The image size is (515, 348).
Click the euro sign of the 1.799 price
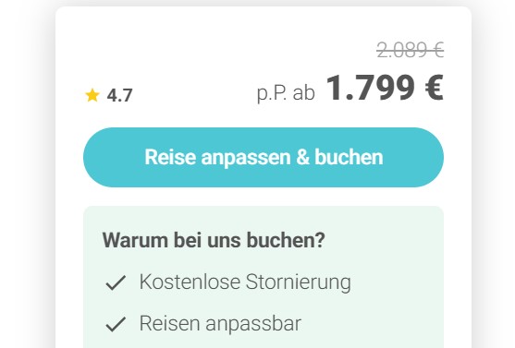[434, 88]
